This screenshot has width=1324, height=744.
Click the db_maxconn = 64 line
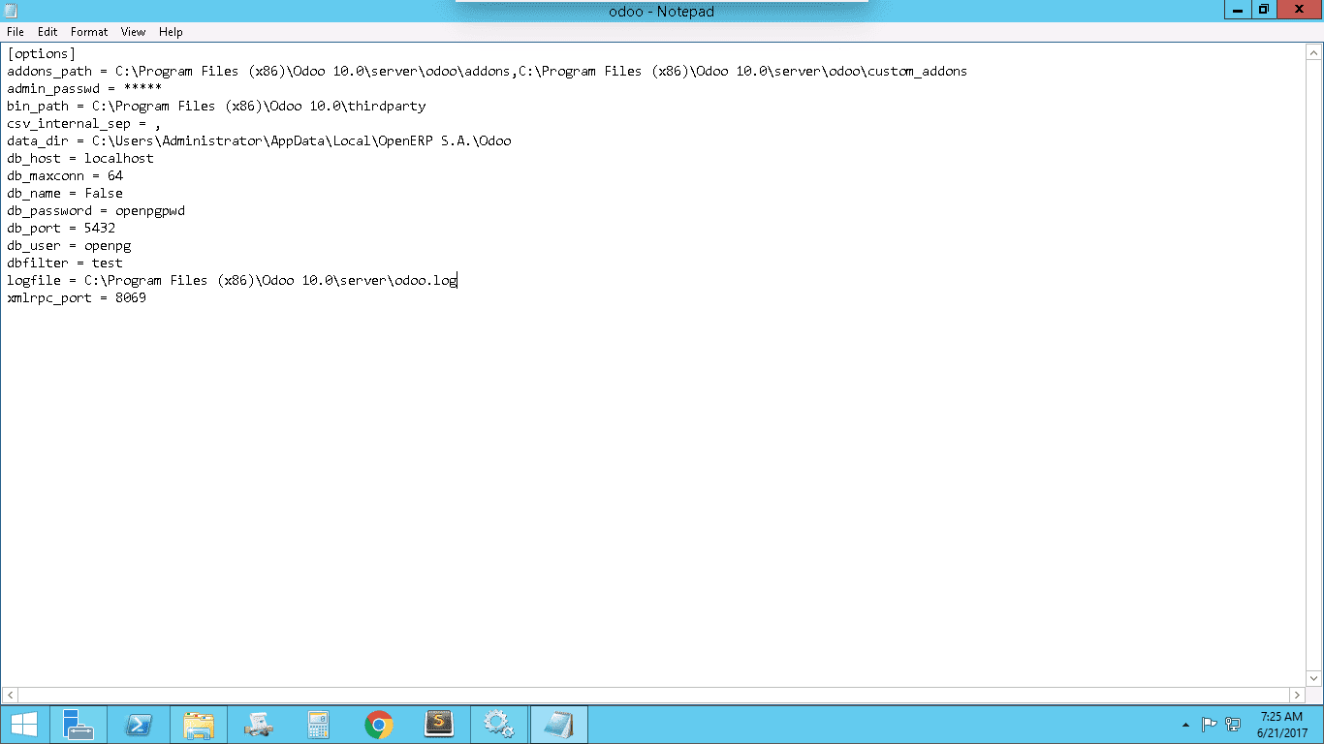pos(65,176)
